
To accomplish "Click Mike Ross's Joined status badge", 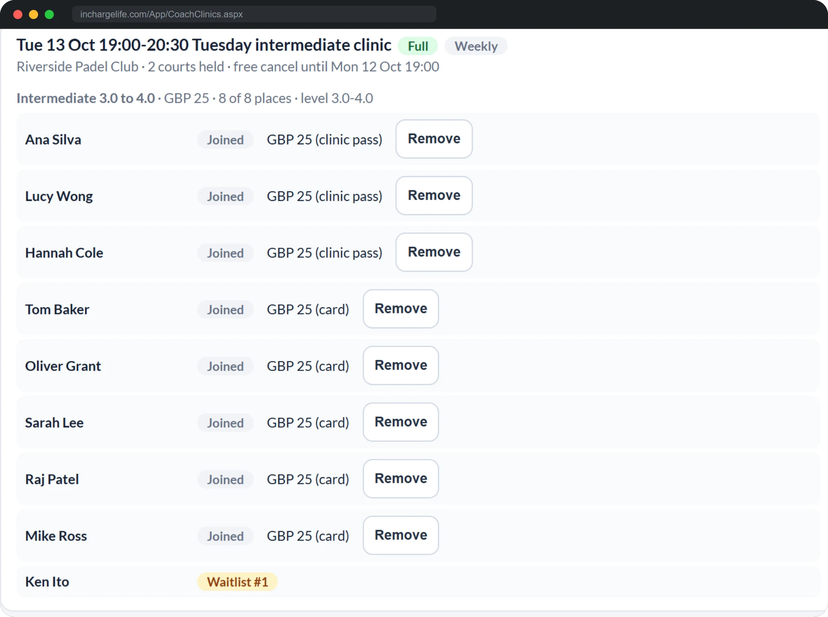I will 225,536.
